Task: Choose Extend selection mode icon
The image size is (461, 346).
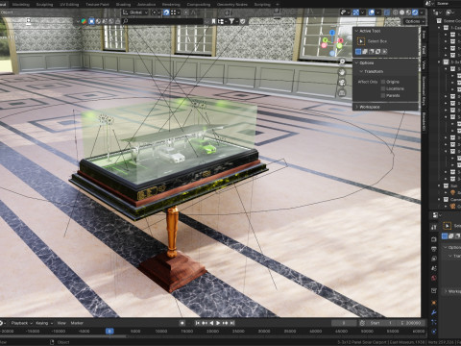Action: click(365, 51)
